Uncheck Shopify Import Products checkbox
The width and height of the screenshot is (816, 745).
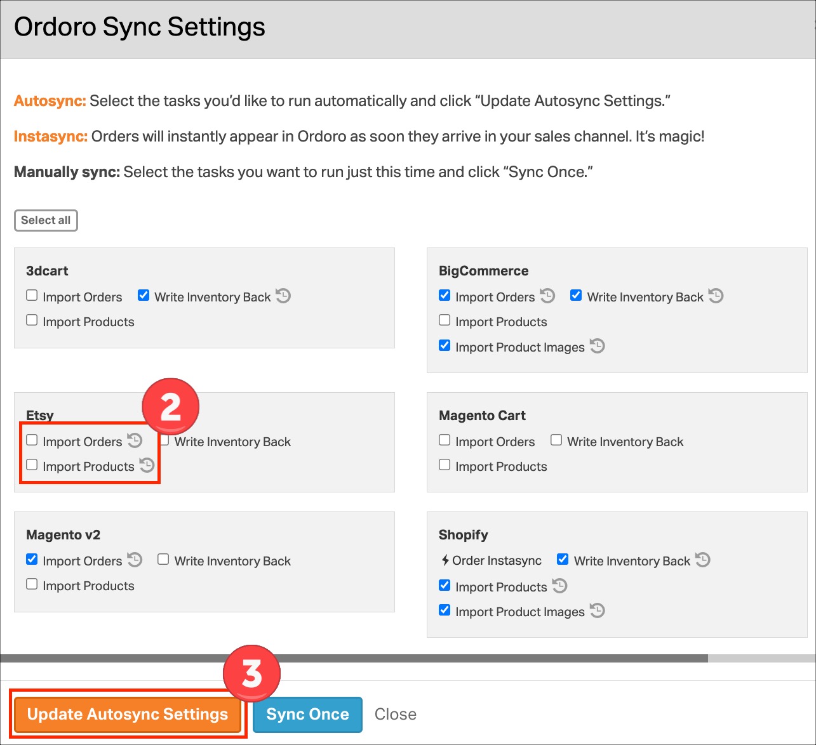[x=445, y=585]
